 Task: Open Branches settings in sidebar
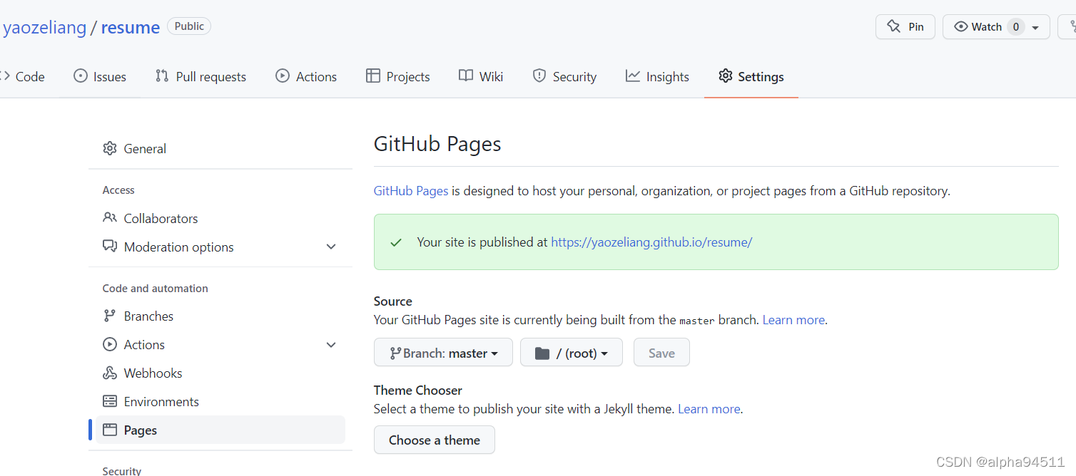(220, 316)
